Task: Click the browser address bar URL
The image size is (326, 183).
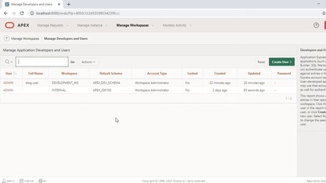Action: pos(78,13)
